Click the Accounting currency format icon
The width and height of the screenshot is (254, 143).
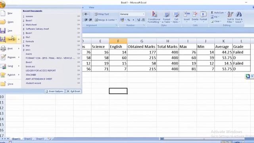pos(122,20)
